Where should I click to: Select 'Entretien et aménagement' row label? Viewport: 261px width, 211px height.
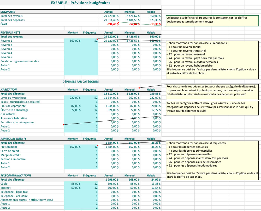17,122
